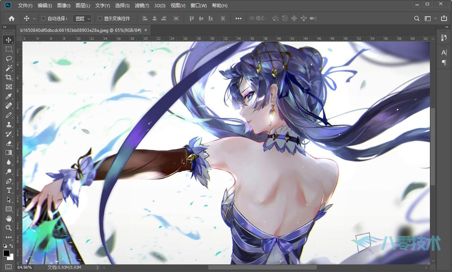Swap foreground and background colors
The width and height of the screenshot is (452, 272).
(11, 246)
